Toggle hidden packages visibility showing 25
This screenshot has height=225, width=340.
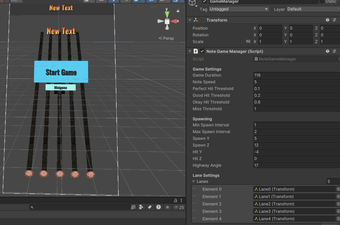click(179, 207)
